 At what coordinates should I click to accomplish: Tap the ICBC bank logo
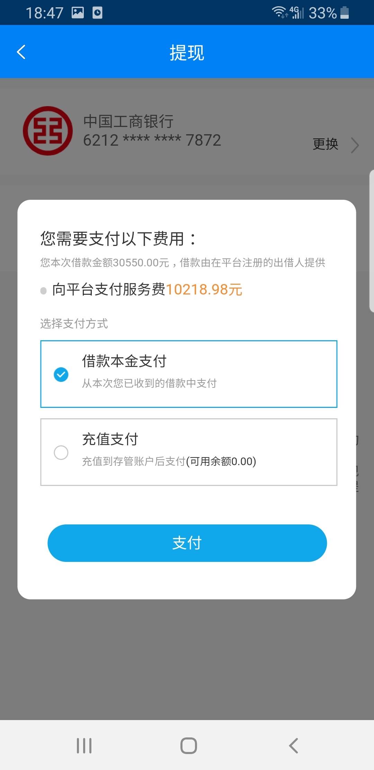click(x=48, y=131)
